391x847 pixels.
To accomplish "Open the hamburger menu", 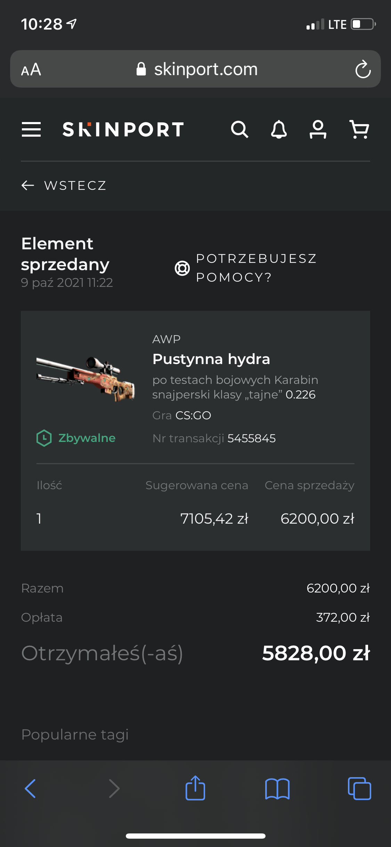I will (x=31, y=129).
